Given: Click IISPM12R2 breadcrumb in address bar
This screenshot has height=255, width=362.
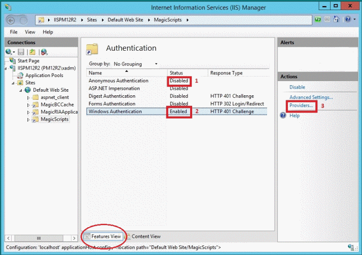Looking at the screenshot, I should pos(65,20).
